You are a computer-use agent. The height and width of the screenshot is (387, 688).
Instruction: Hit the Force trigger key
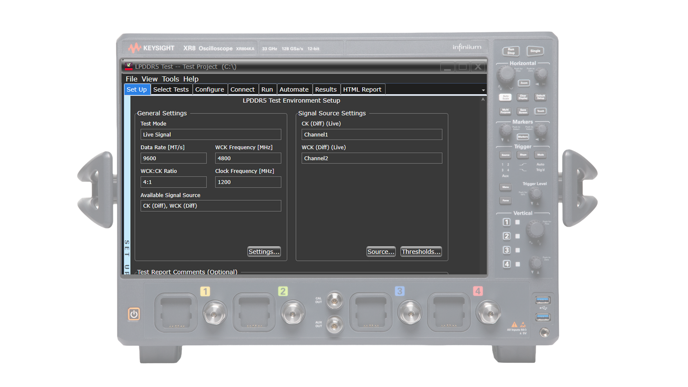coord(506,200)
